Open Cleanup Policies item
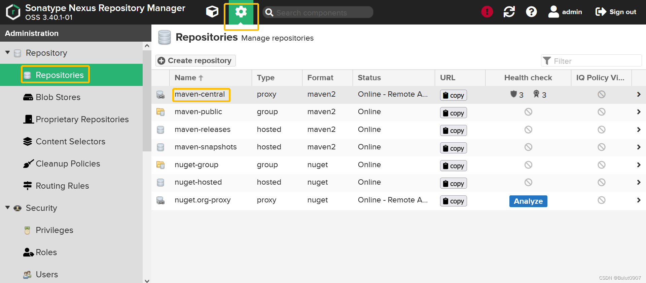The image size is (646, 283). tap(71, 163)
